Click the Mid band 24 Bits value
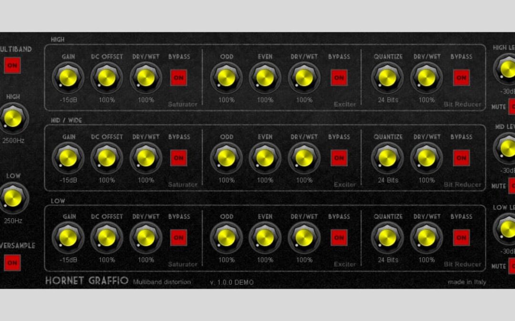This screenshot has width=515, height=321. point(388,180)
